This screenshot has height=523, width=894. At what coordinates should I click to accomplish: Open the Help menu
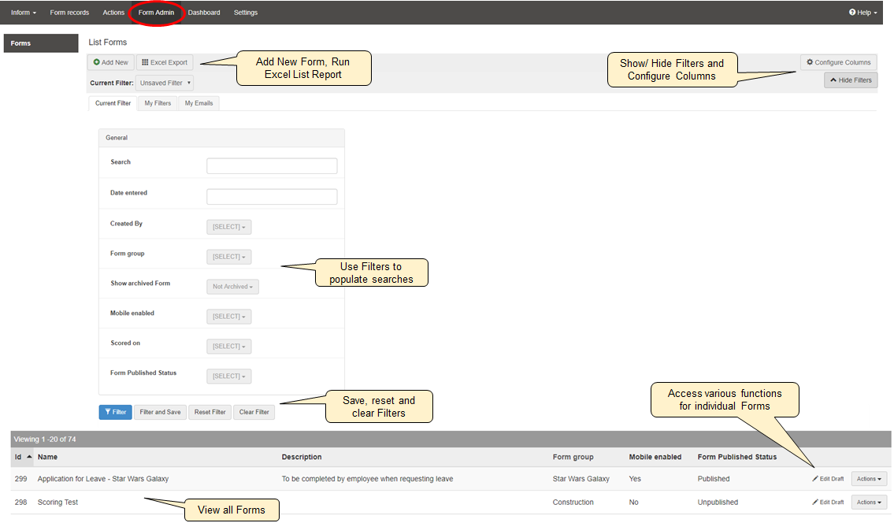[862, 13]
